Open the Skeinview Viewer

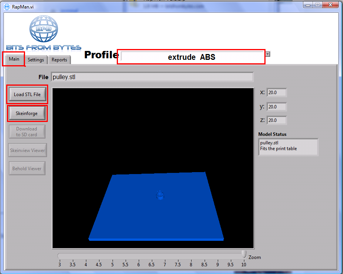tap(27, 150)
